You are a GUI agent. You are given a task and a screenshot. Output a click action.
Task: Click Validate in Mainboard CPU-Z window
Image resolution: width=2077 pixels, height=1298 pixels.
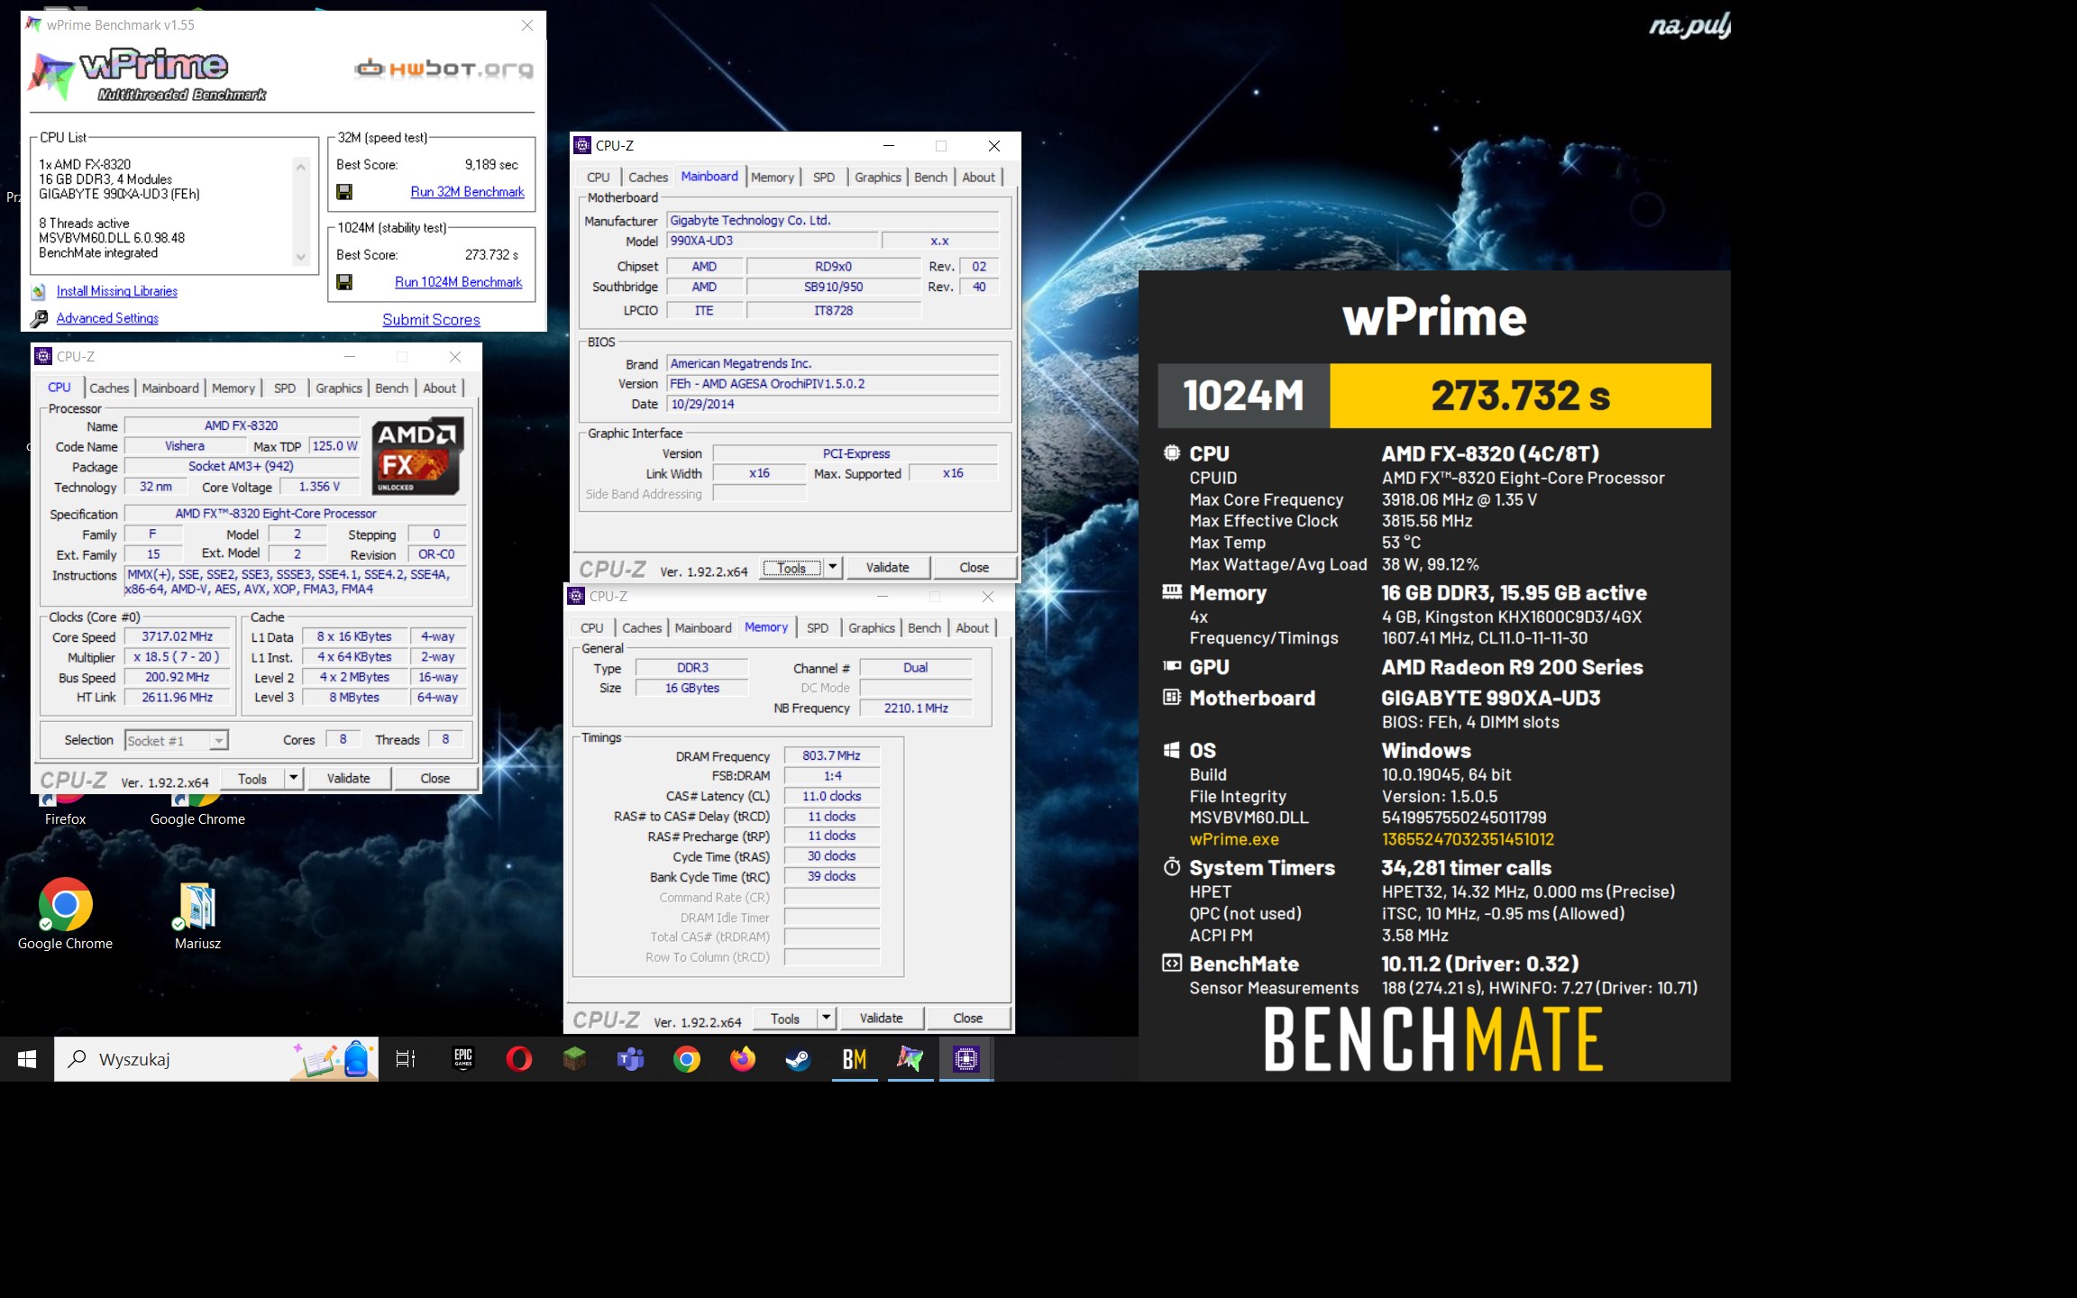tap(888, 567)
